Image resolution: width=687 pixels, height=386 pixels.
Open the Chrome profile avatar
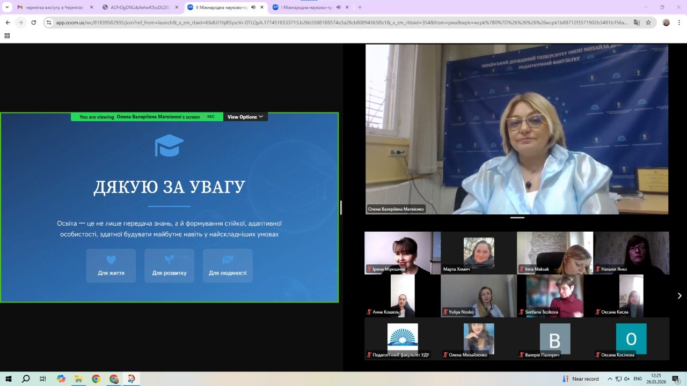666,23
